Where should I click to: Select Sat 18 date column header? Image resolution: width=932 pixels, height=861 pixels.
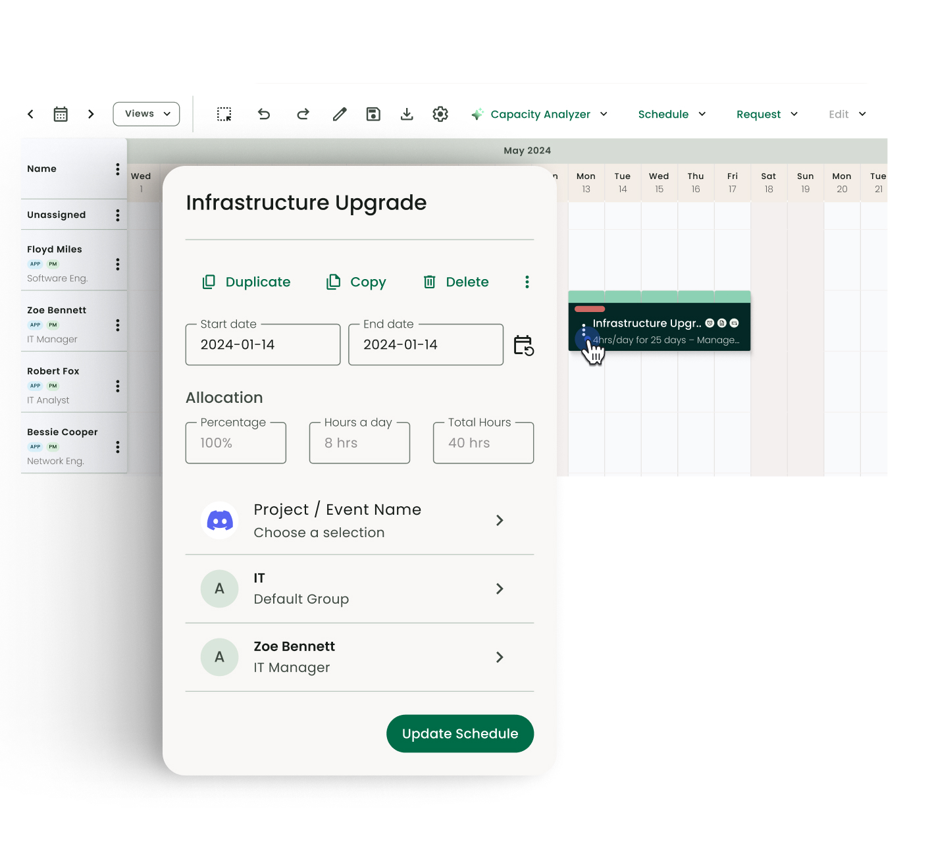coord(769,182)
